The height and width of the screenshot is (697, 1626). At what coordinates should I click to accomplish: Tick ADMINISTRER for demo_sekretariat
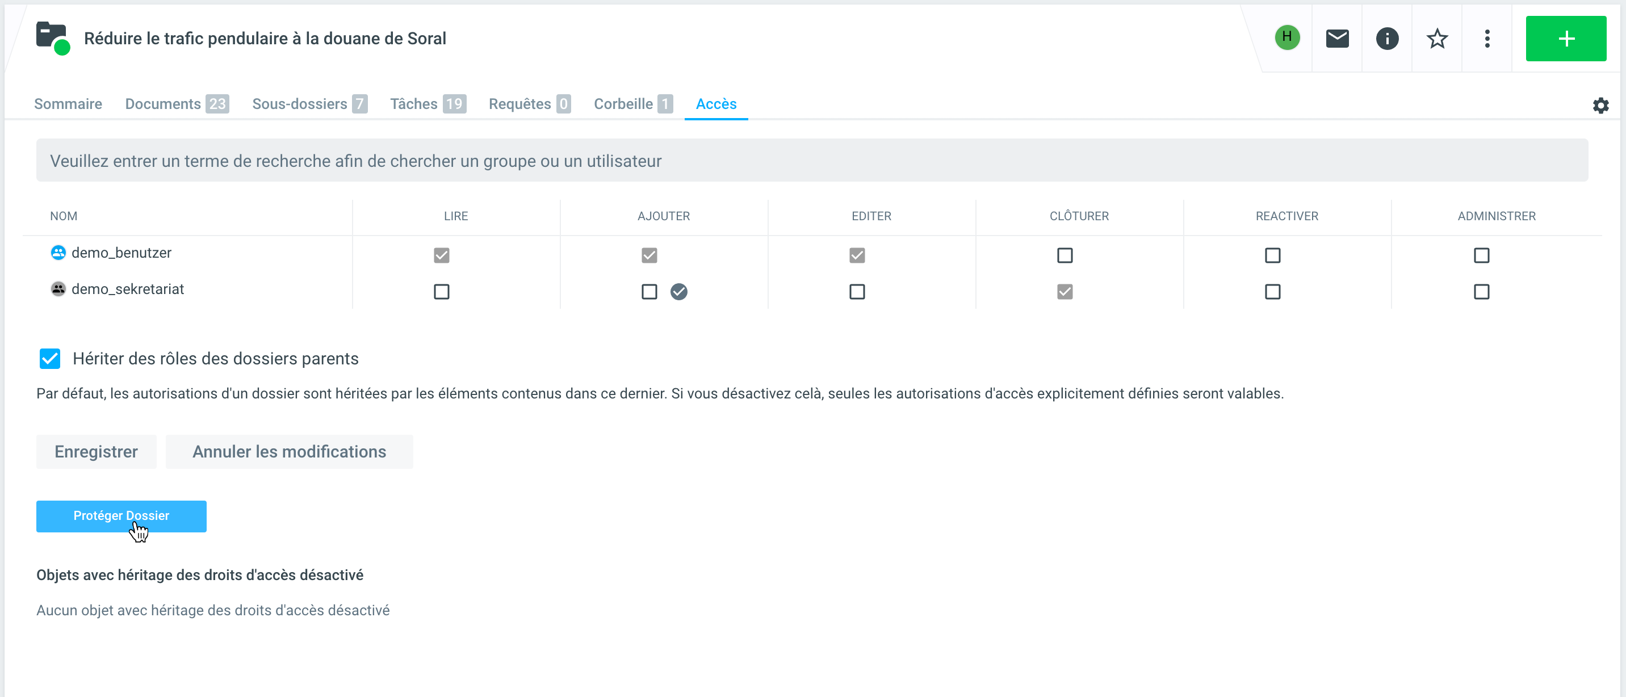tap(1481, 291)
